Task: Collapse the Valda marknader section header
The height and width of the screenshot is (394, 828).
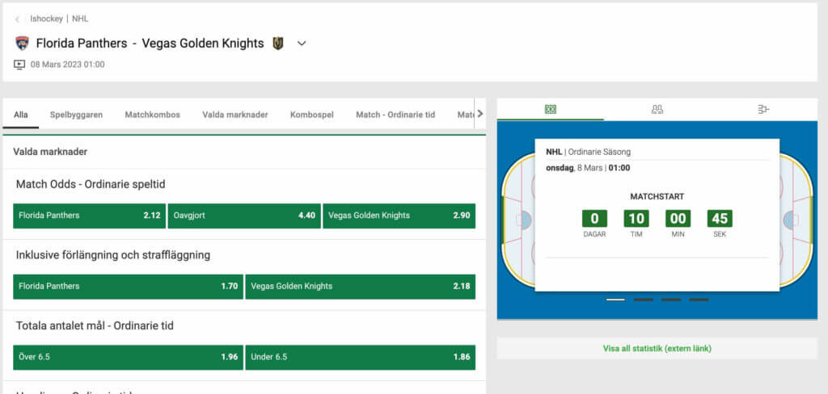Action: 244,152
